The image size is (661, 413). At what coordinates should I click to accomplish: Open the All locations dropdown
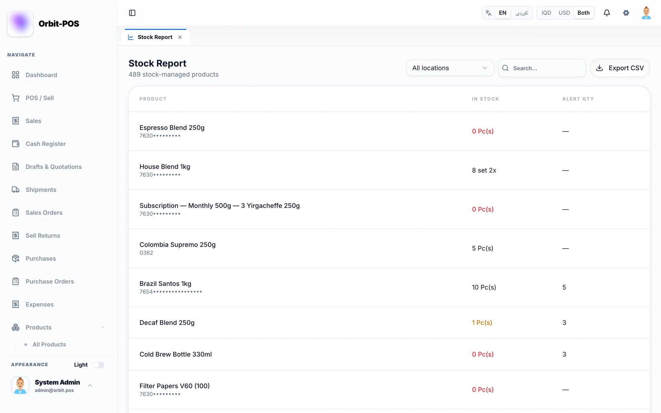450,68
